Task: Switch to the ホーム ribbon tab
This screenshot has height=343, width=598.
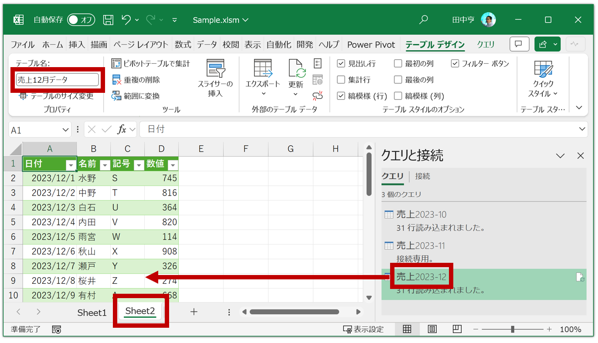Action: point(53,44)
